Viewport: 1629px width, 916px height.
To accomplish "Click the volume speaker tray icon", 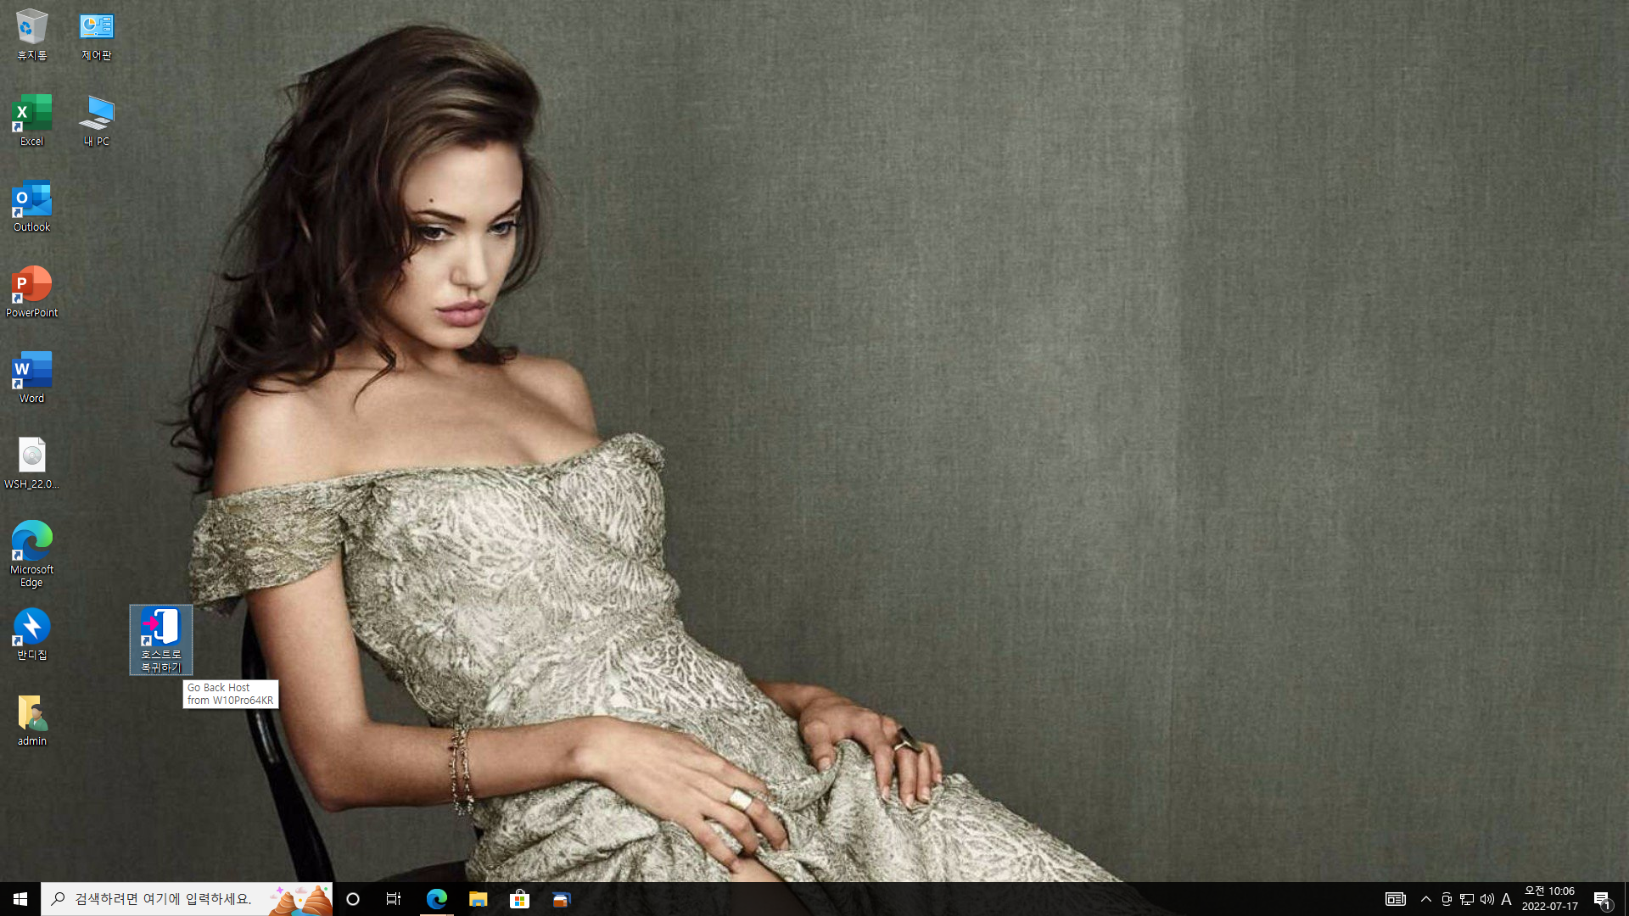I will (x=1487, y=899).
